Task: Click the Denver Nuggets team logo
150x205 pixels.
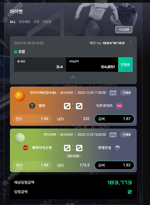Action: point(32,106)
